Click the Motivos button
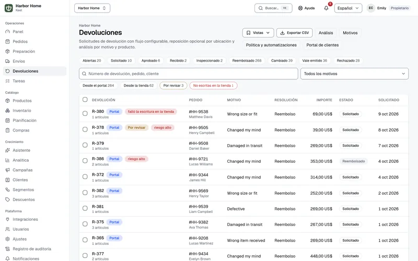The width and height of the screenshot is (418, 261). click(350, 33)
